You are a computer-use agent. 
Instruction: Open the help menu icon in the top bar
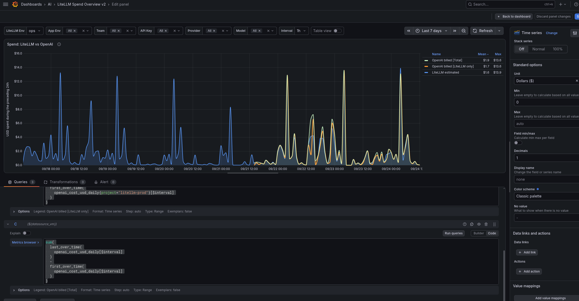pos(576,4)
